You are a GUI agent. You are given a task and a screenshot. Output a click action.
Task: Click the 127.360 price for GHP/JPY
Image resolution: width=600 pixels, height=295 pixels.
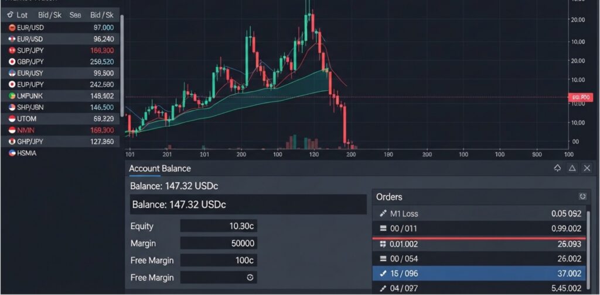[102, 141]
